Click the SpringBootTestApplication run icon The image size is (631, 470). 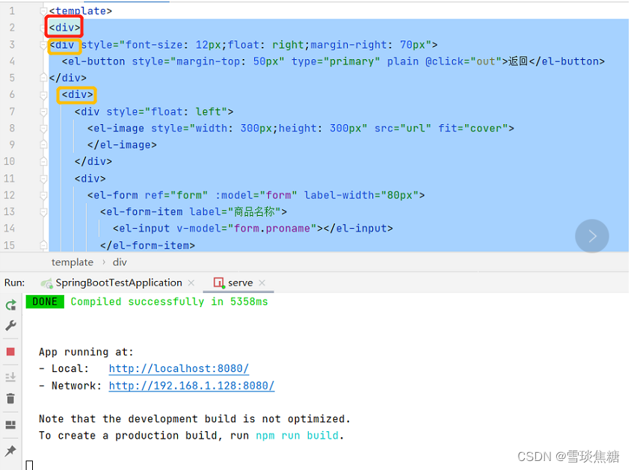(46, 283)
